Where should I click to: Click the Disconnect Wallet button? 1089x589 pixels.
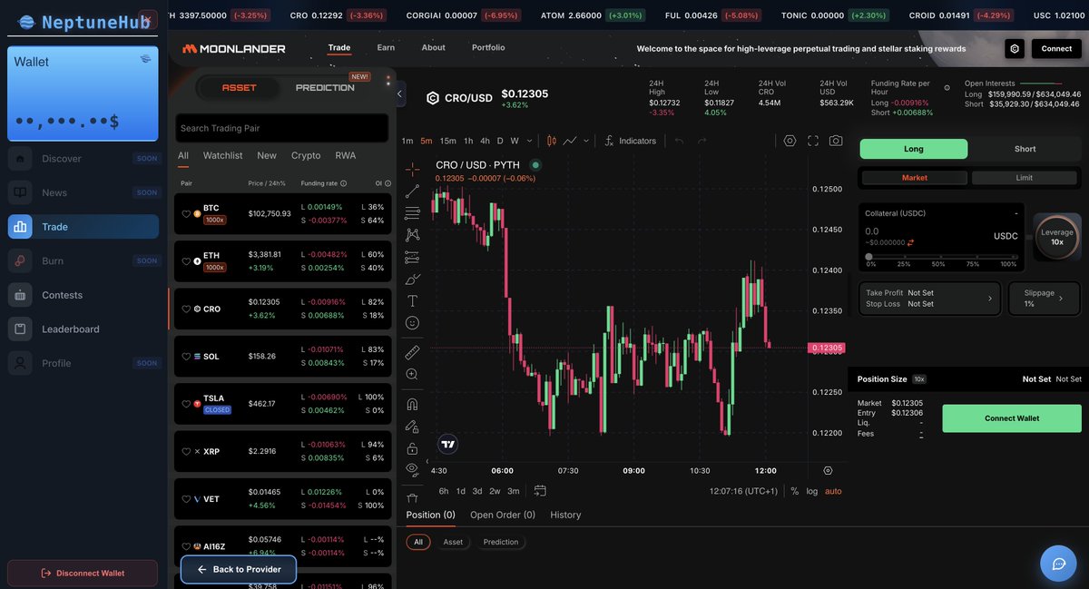pyautogui.click(x=83, y=573)
